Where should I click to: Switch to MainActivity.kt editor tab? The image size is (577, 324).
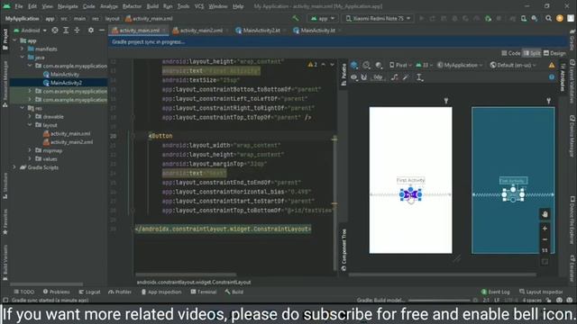[x=315, y=31]
